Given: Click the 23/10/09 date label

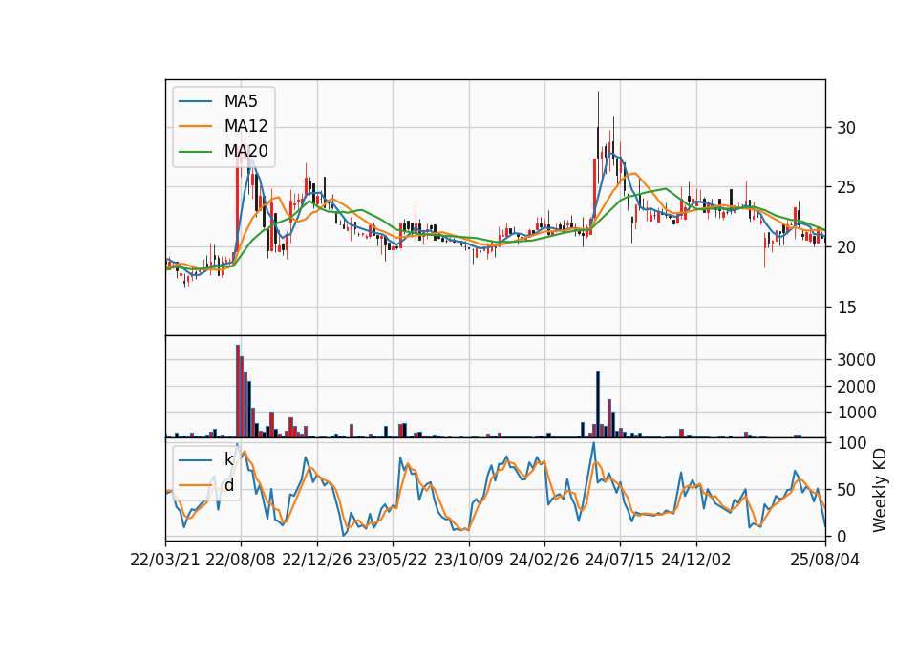Looking at the screenshot, I should [x=468, y=560].
